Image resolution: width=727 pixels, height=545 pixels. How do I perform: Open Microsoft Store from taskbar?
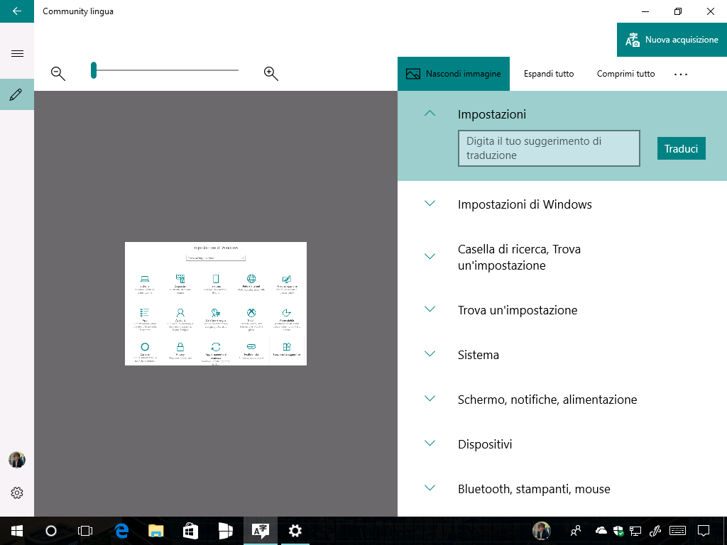tap(190, 531)
